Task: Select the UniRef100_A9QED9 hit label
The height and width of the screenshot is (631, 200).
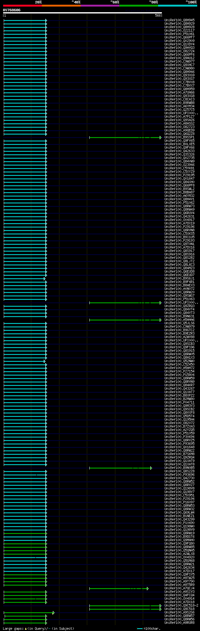Action: (x=179, y=131)
